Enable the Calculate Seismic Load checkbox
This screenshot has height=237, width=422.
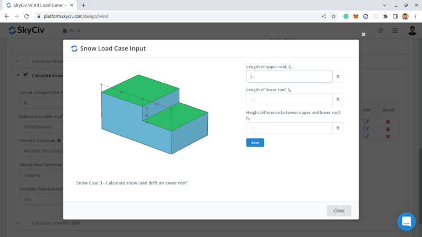click(25, 223)
